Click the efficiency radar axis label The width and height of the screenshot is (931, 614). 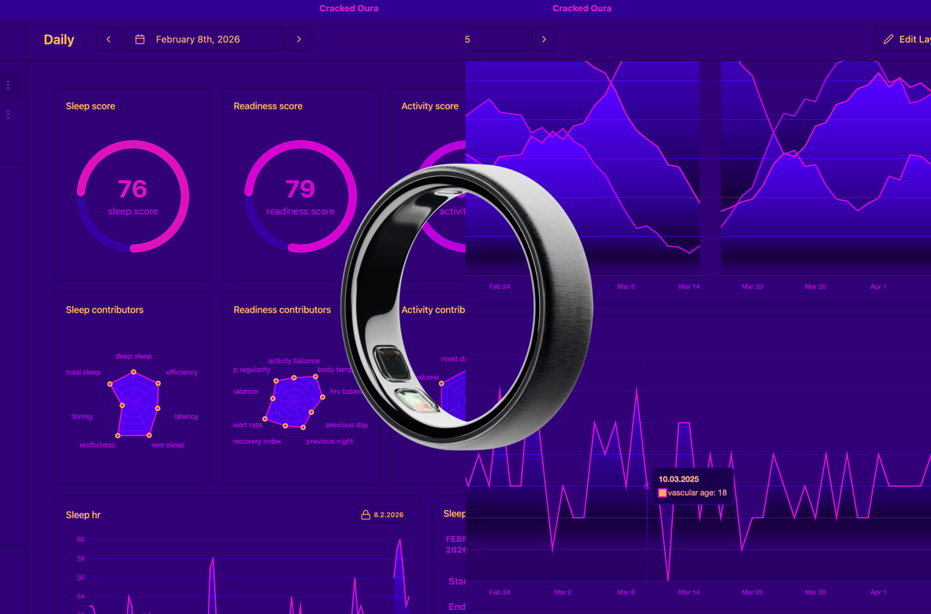182,372
